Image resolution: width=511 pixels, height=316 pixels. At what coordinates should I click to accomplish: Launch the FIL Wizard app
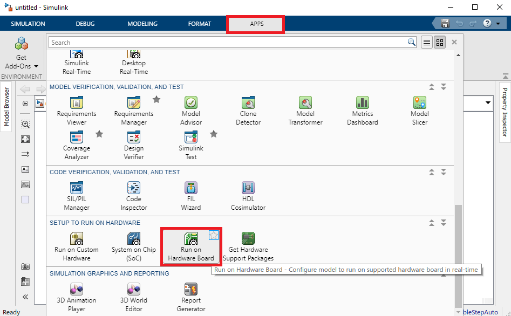tap(191, 195)
